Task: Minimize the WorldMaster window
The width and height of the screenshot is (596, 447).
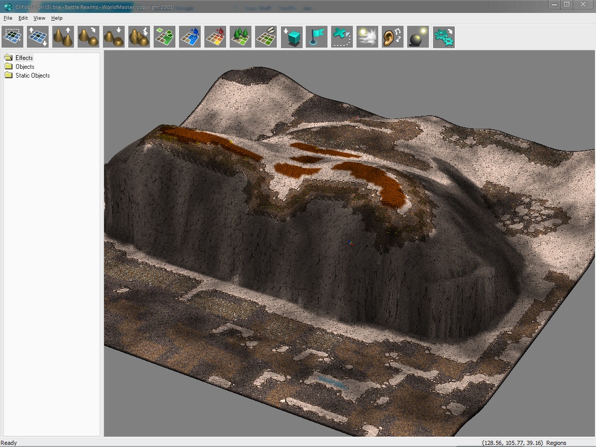Action: click(x=554, y=5)
